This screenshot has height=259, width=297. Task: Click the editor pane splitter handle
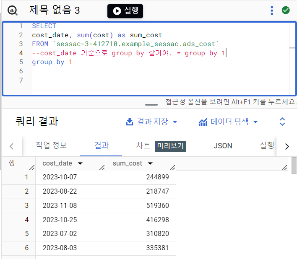[151, 105]
